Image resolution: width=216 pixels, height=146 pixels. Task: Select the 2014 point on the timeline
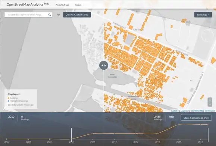click(157, 134)
